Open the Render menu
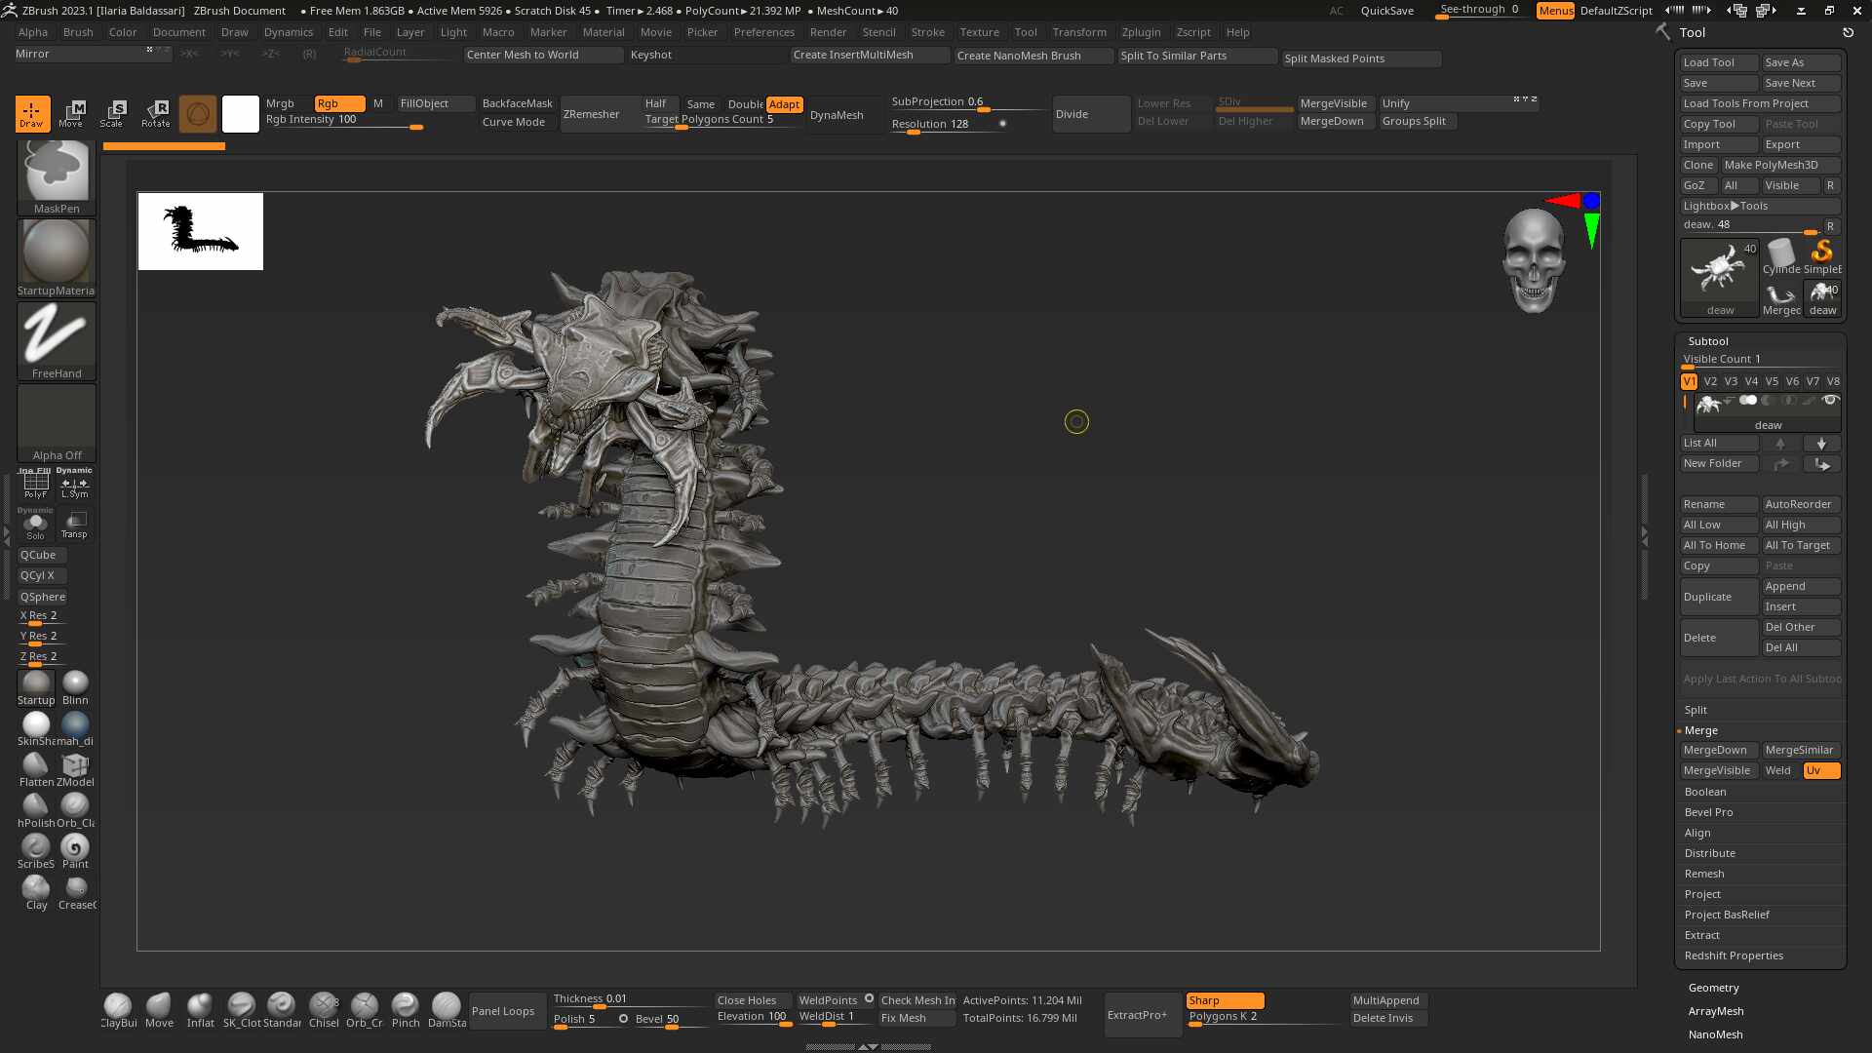 click(x=828, y=32)
